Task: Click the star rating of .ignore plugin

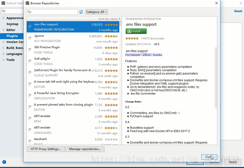Action: (111, 36)
